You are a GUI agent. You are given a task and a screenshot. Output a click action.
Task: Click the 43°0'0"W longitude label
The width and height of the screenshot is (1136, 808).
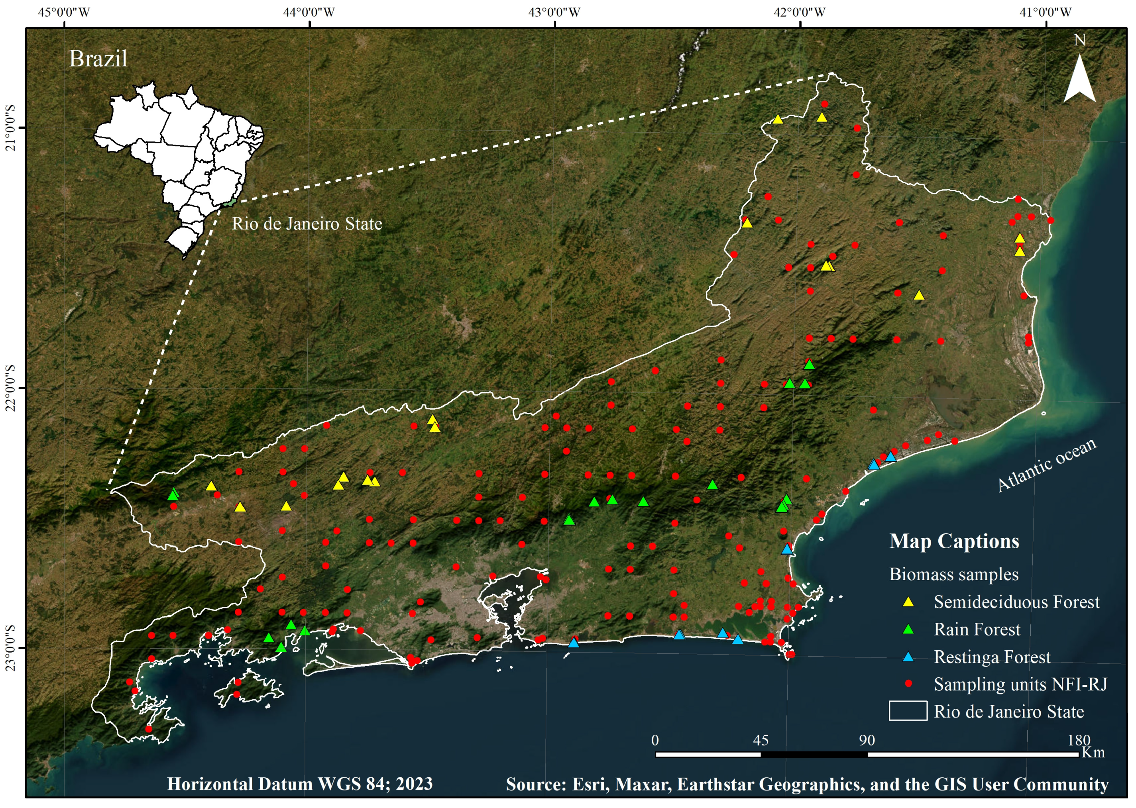tap(554, 12)
